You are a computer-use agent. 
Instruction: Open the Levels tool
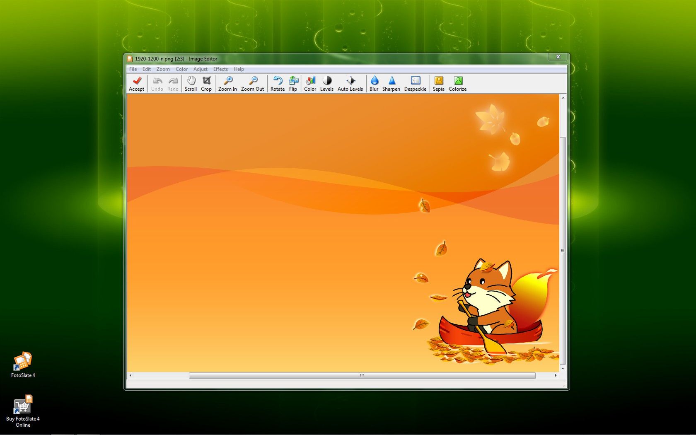pos(326,83)
